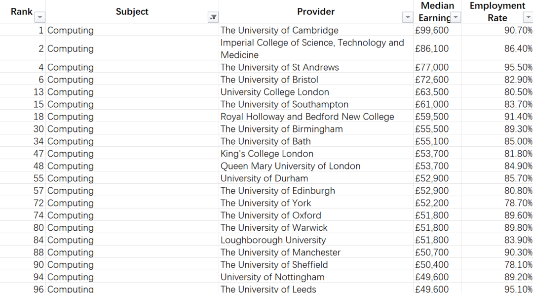
Task: Select the Subject header cell
Action: tap(132, 11)
